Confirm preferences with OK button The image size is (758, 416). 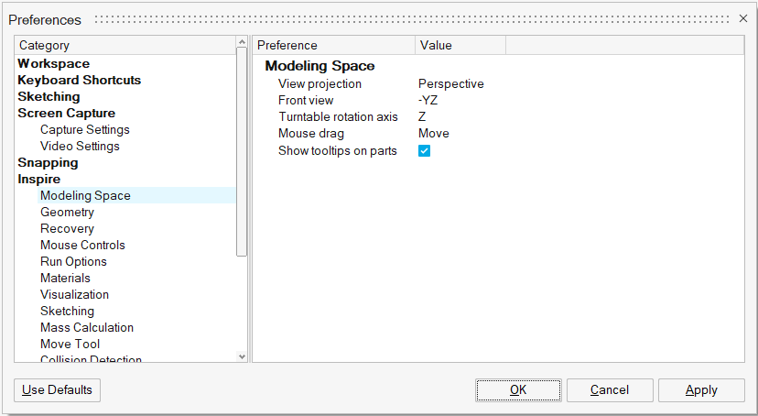pos(518,390)
